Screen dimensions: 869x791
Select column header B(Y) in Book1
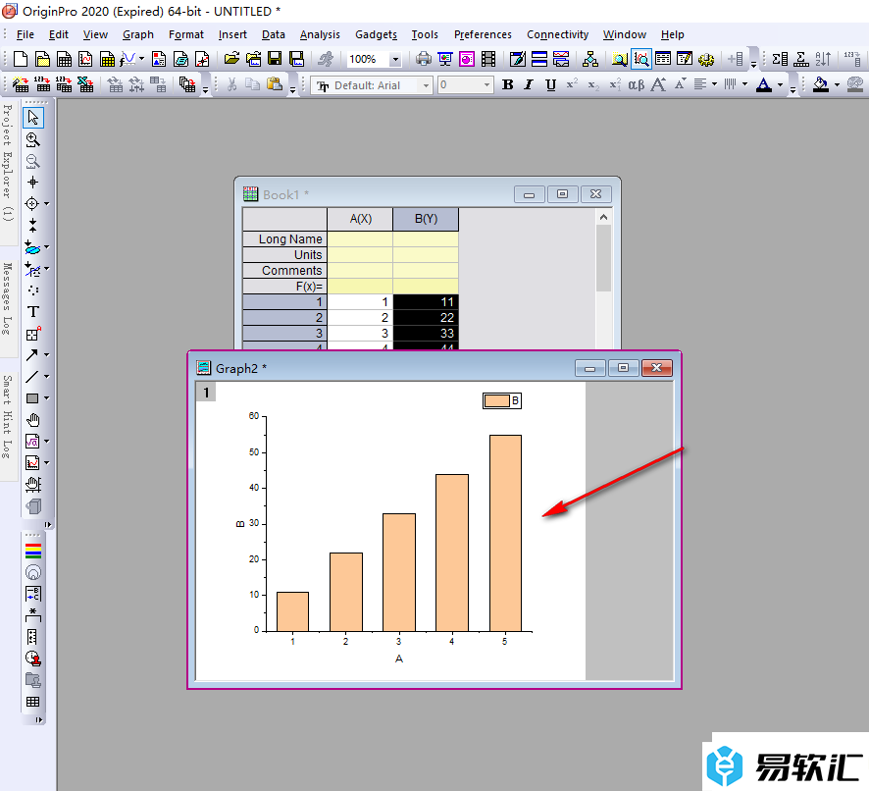(x=426, y=219)
